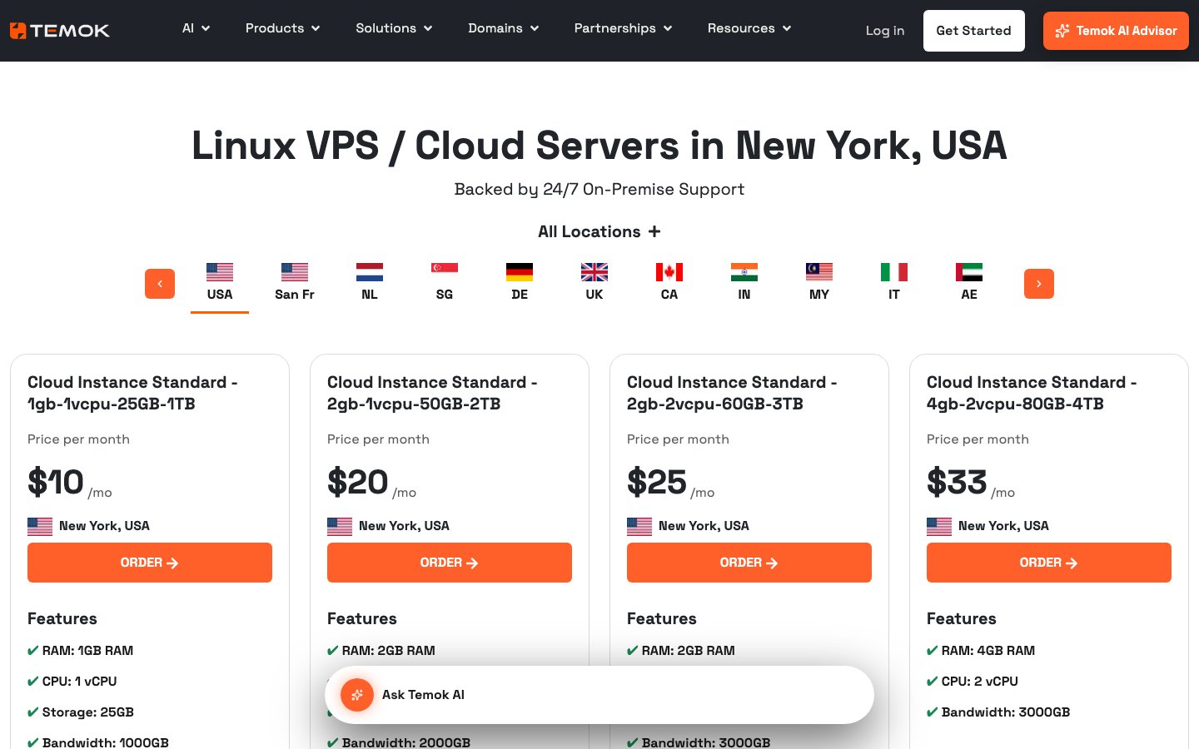This screenshot has height=749, width=1199.
Task: Click 'Bandwidth: 3000GB' in $33 card
Action: pyautogui.click(x=1006, y=712)
